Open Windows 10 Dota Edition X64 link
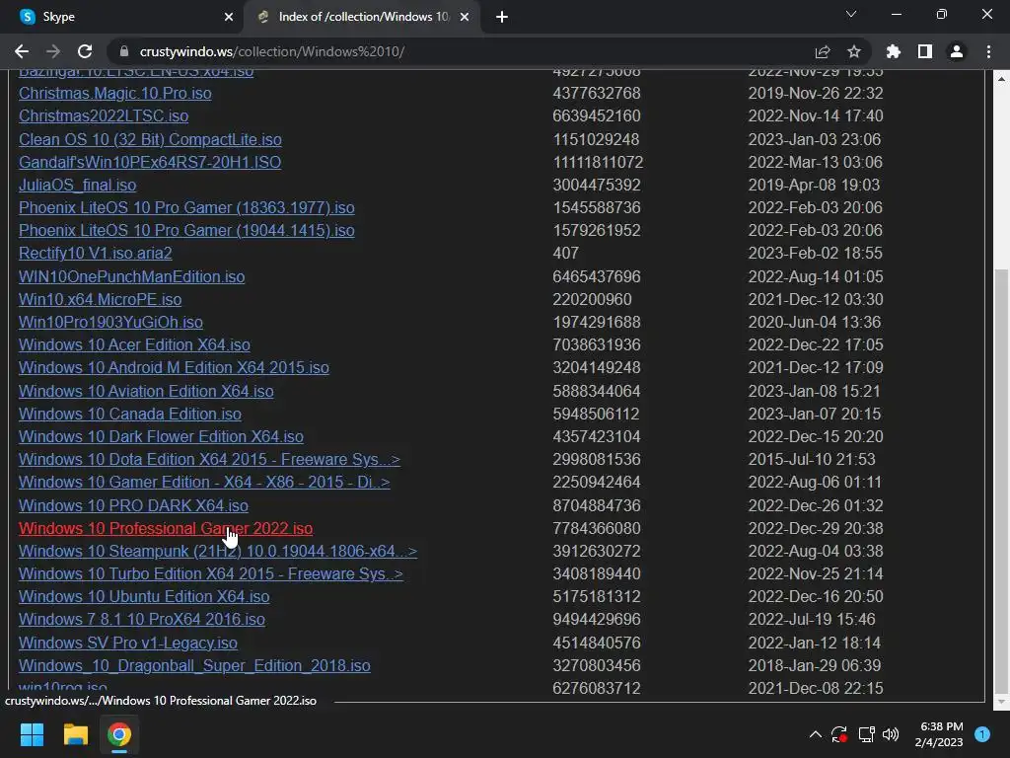This screenshot has height=758, width=1010. point(209,460)
